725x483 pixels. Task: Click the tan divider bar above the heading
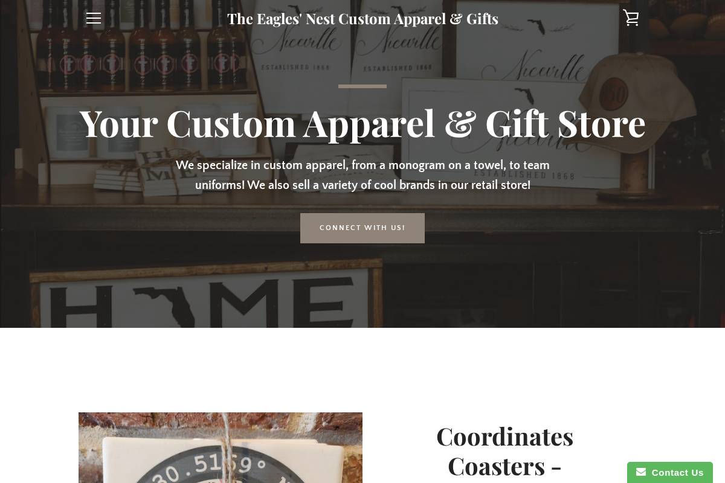(362, 86)
